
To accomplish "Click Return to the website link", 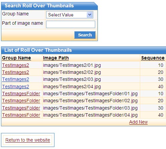I will [28, 140].
